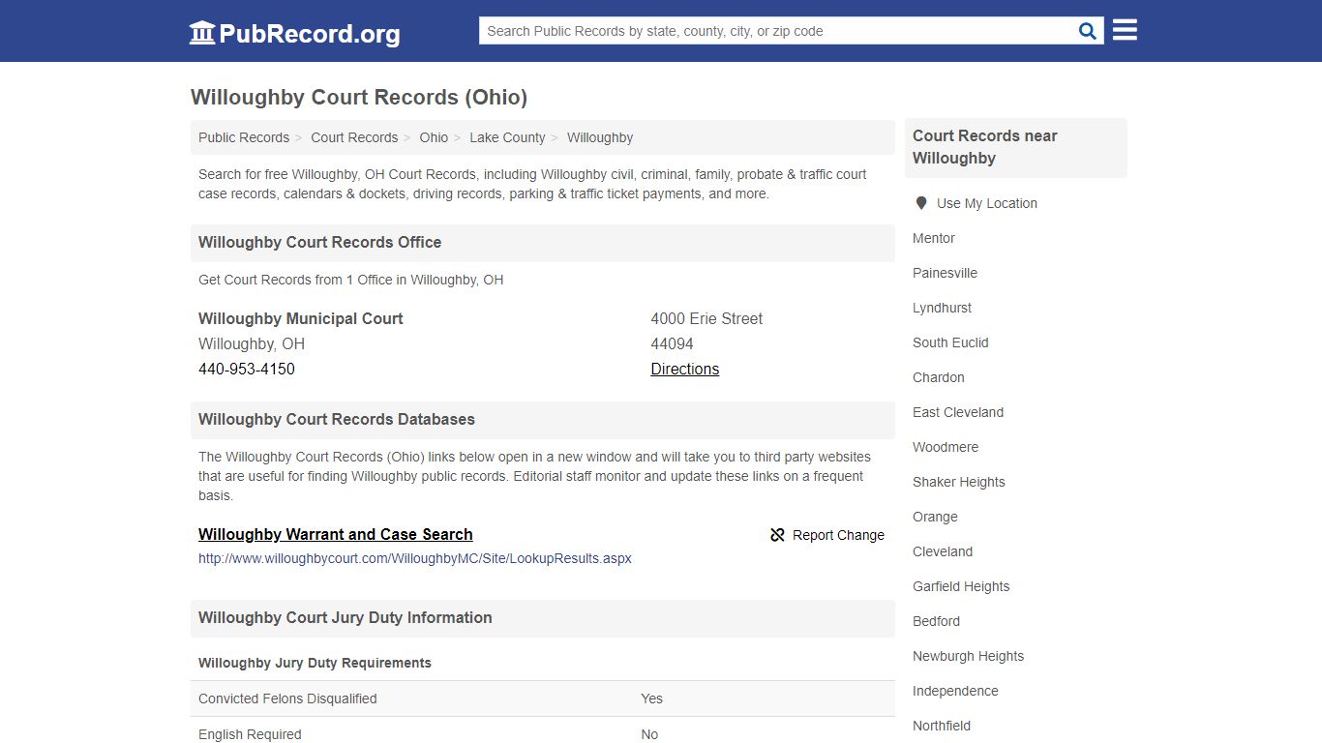Open Garfield Heights court records link
The height and width of the screenshot is (743, 1322).
coord(961,586)
